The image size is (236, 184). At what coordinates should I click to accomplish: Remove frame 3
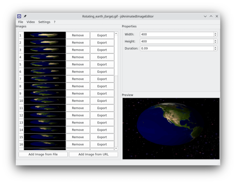pos(78,50)
